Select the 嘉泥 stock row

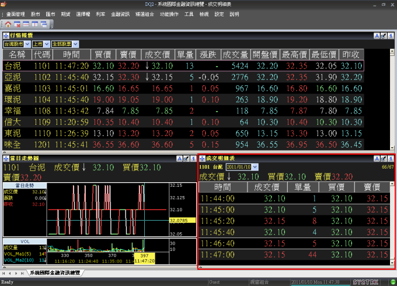tap(183, 88)
